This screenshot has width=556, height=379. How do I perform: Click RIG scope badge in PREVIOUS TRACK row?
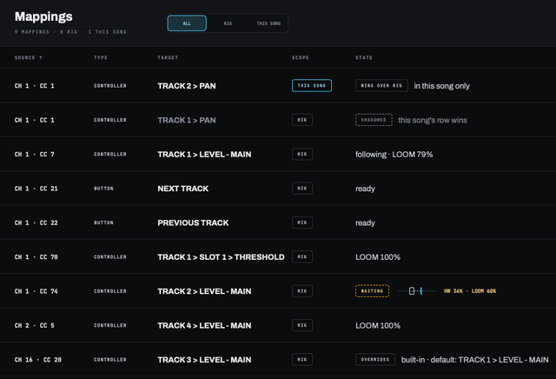pyautogui.click(x=302, y=223)
